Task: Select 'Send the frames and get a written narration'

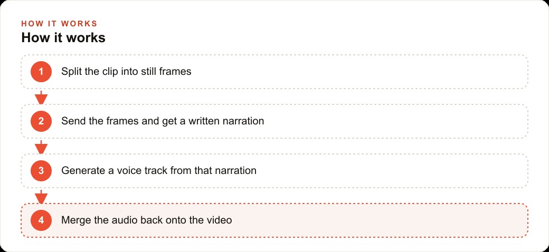Action: [x=163, y=121]
